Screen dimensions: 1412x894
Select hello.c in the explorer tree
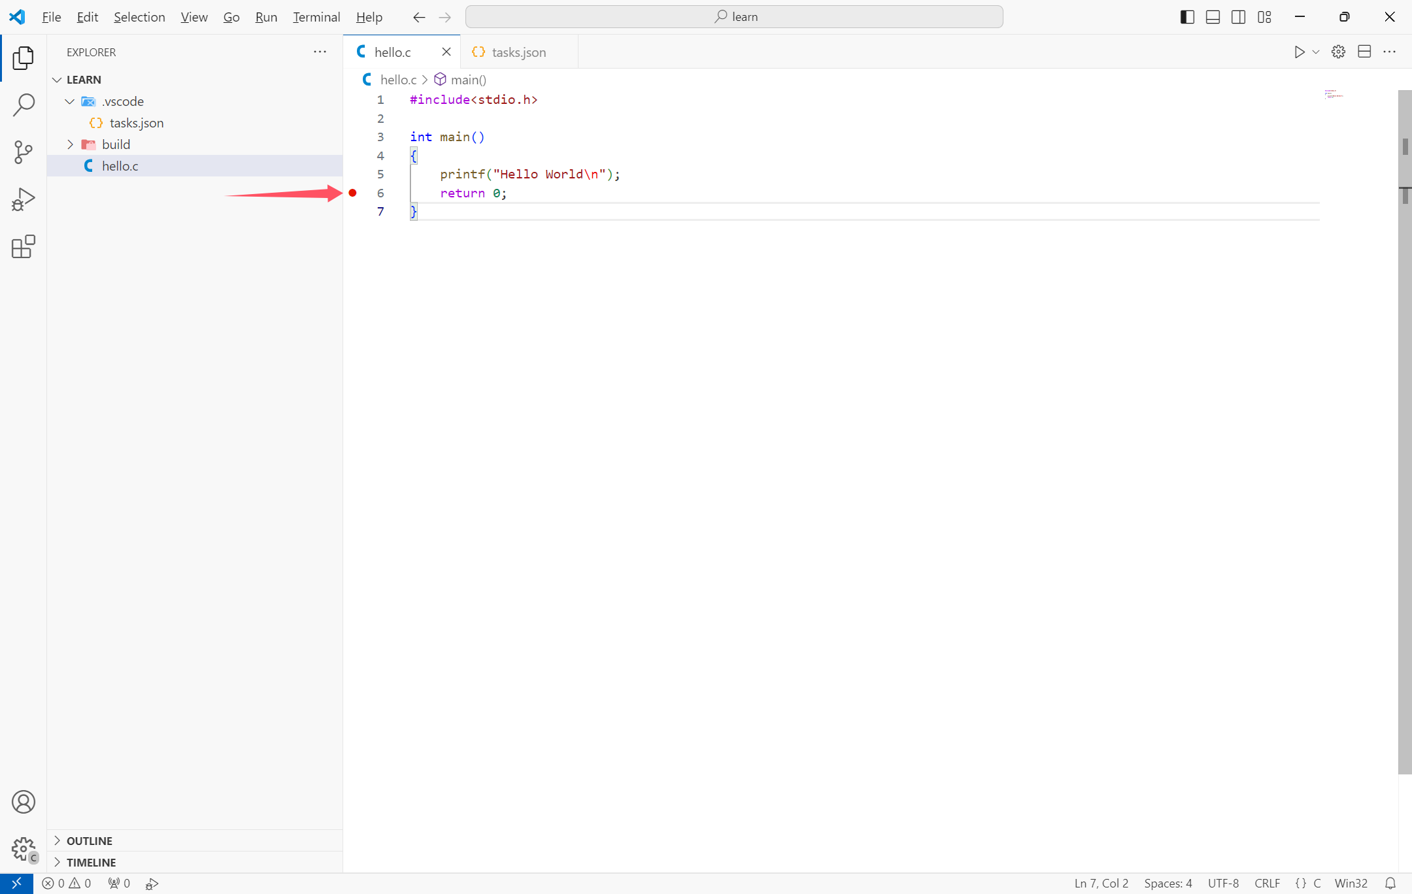[x=195, y=166]
